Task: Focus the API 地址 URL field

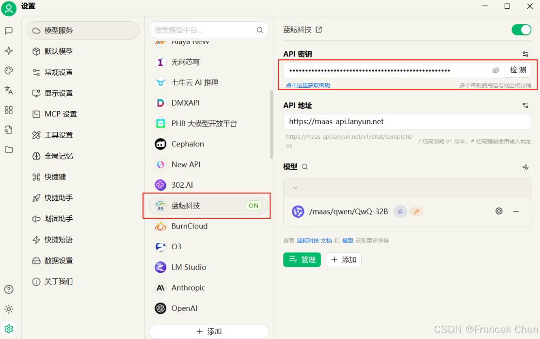Action: coord(407,122)
